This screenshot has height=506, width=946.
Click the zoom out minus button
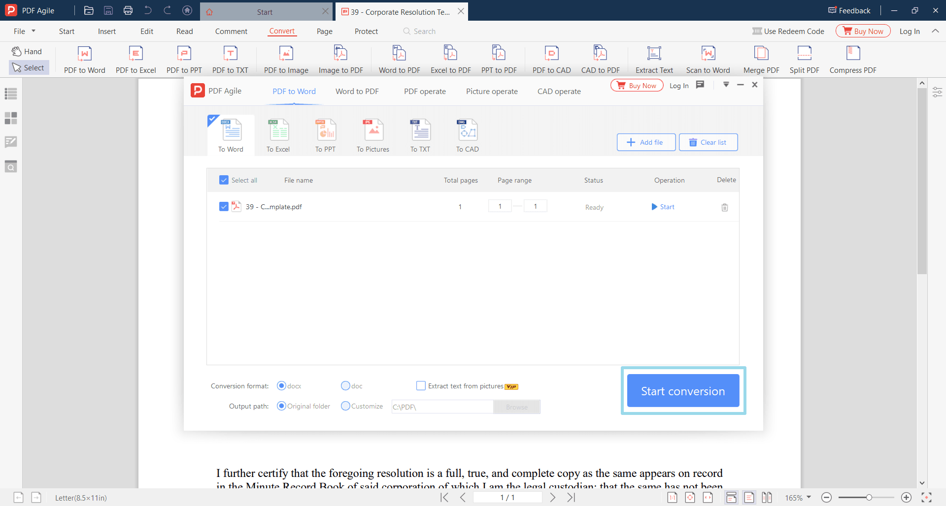click(x=827, y=498)
